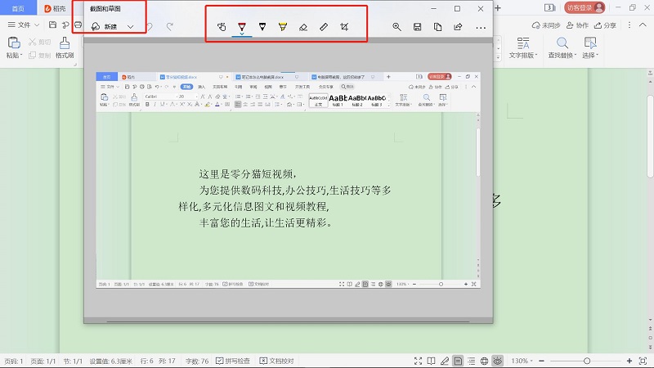
Task: Switch to page layout view in status bar
Action: click(x=458, y=361)
